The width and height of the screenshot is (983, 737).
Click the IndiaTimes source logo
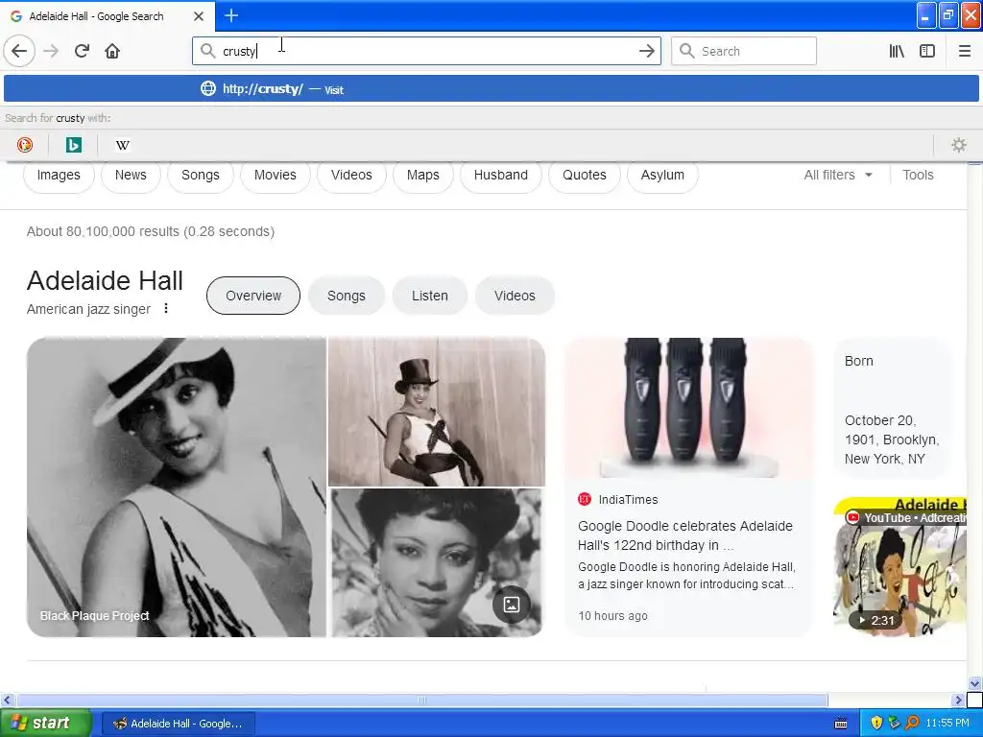pos(585,499)
